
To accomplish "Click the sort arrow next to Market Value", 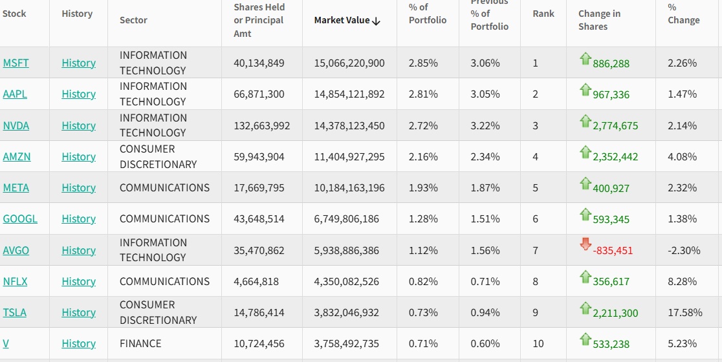I will (377, 21).
